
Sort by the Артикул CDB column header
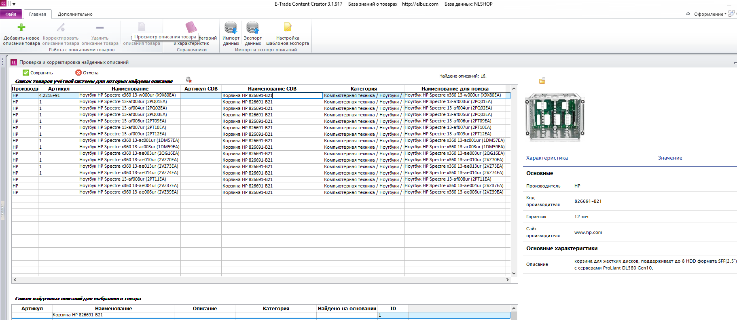201,88
